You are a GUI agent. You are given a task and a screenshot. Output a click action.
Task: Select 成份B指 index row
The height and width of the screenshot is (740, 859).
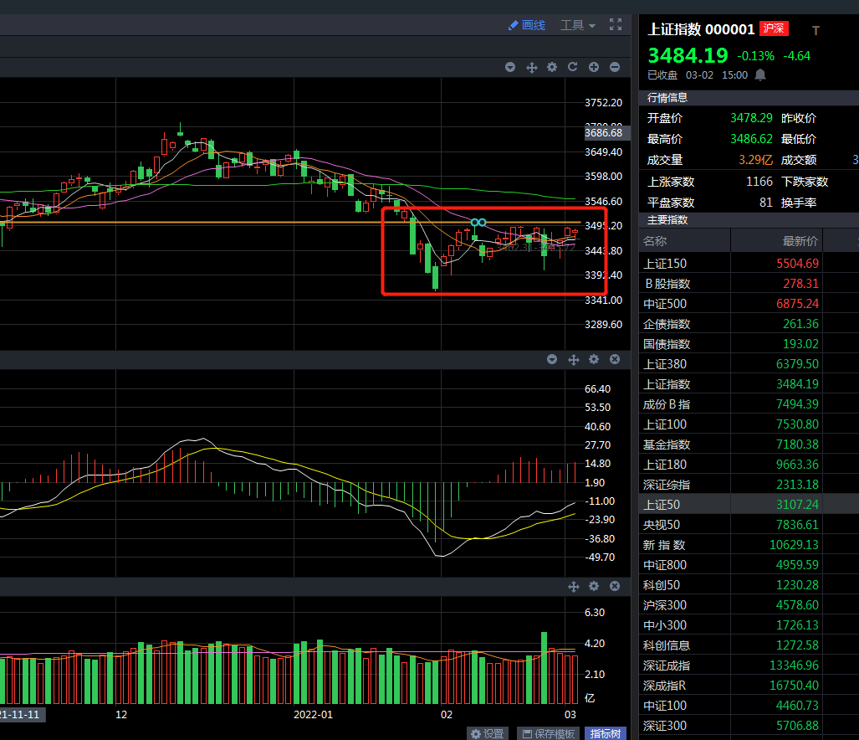(749, 404)
